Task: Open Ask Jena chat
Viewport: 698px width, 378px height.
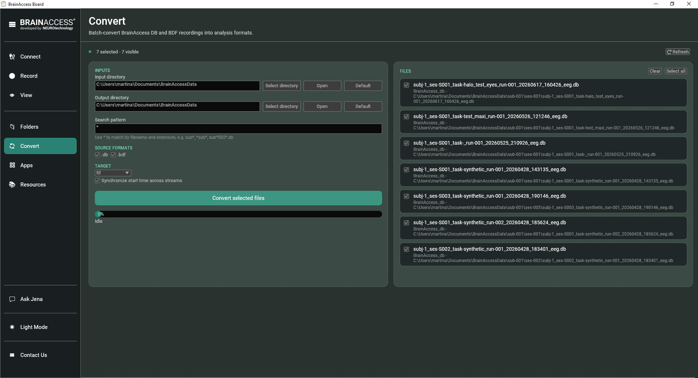Action: click(x=40, y=299)
